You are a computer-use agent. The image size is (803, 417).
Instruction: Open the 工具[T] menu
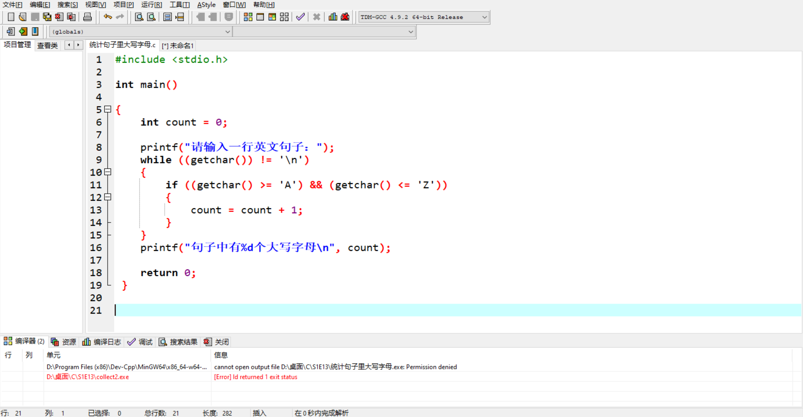(180, 5)
